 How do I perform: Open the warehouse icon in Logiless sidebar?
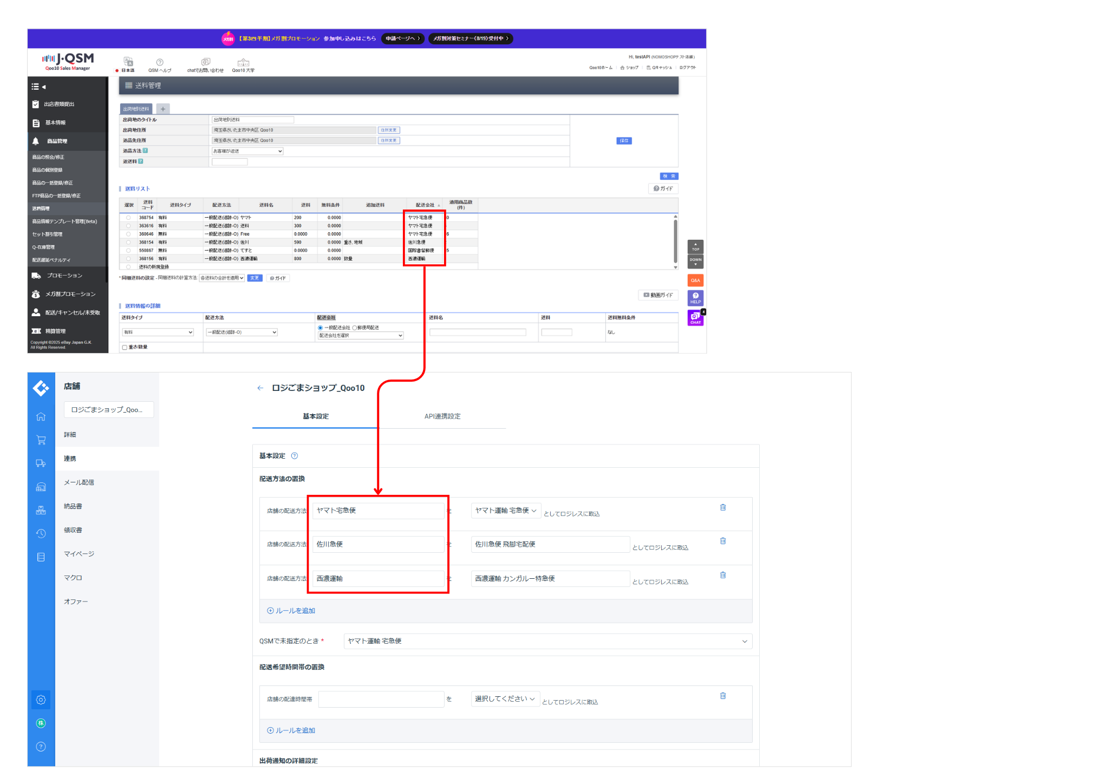pyautogui.click(x=41, y=487)
